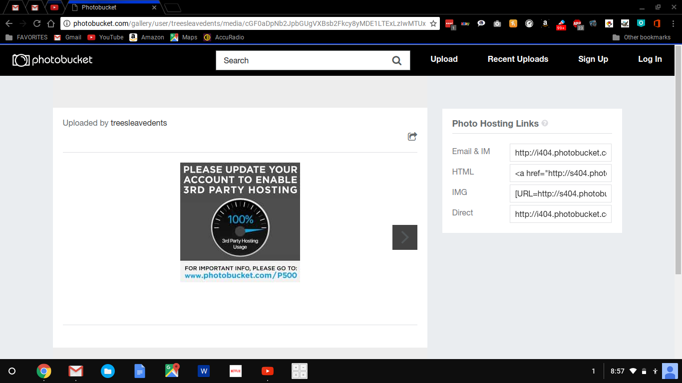Screen dimensions: 682x383
Task: Click the Log In link
Action: point(650,59)
